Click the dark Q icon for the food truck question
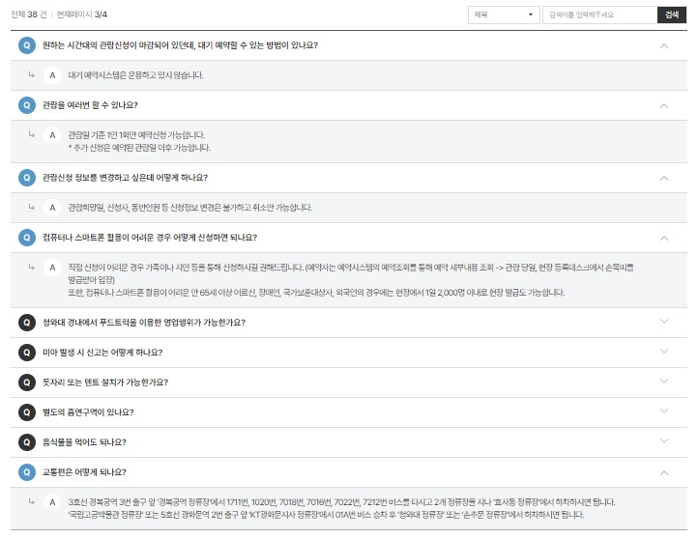 point(27,323)
